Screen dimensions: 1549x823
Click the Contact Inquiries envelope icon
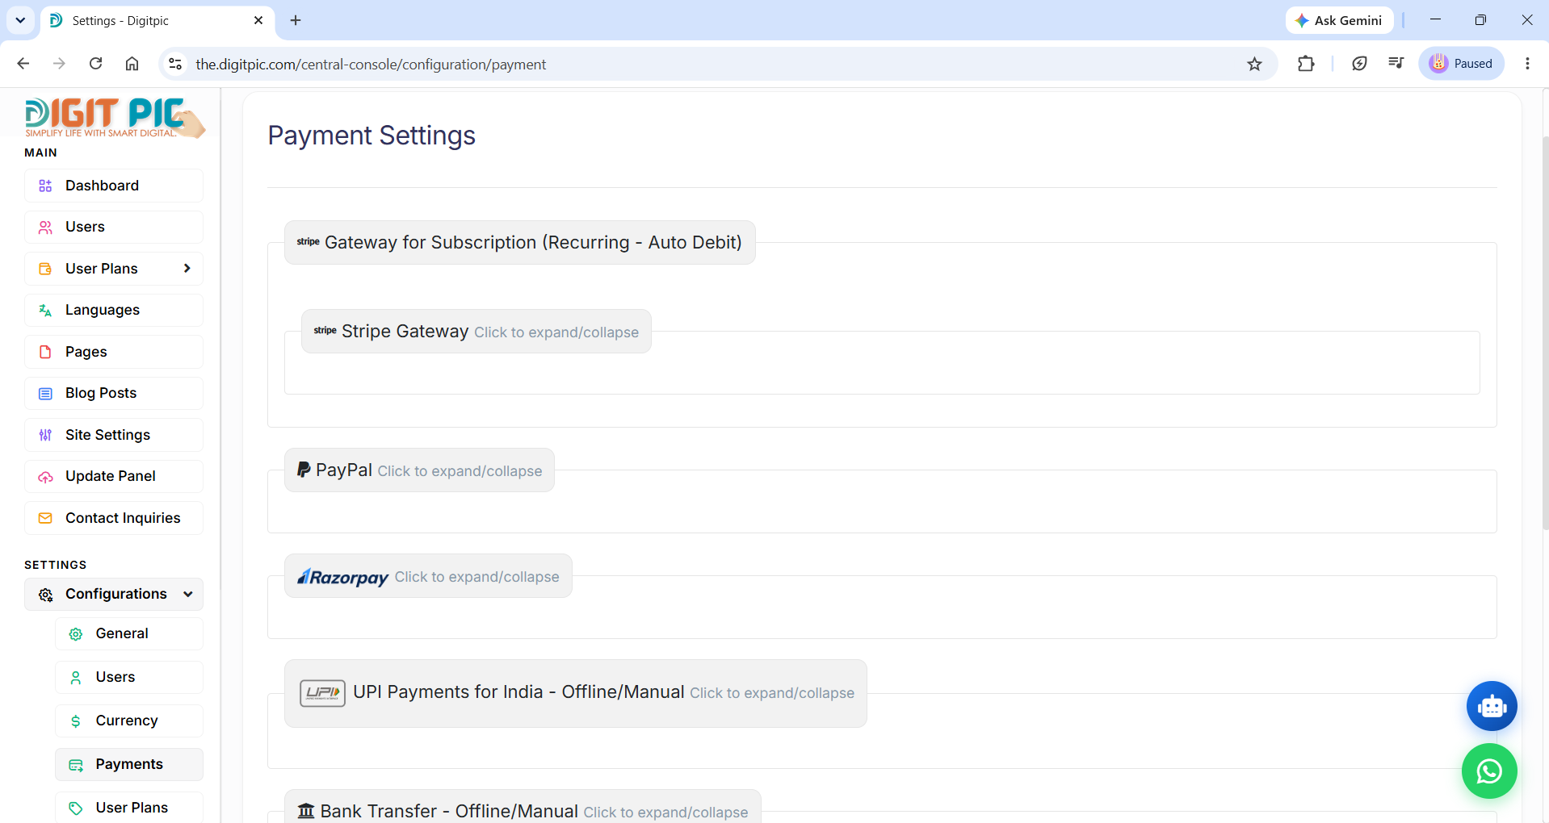[x=45, y=518]
